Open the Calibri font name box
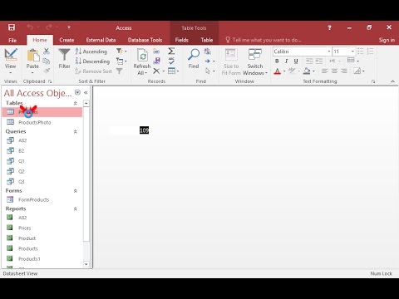Screen dimensions: 399x299 (x=302, y=51)
